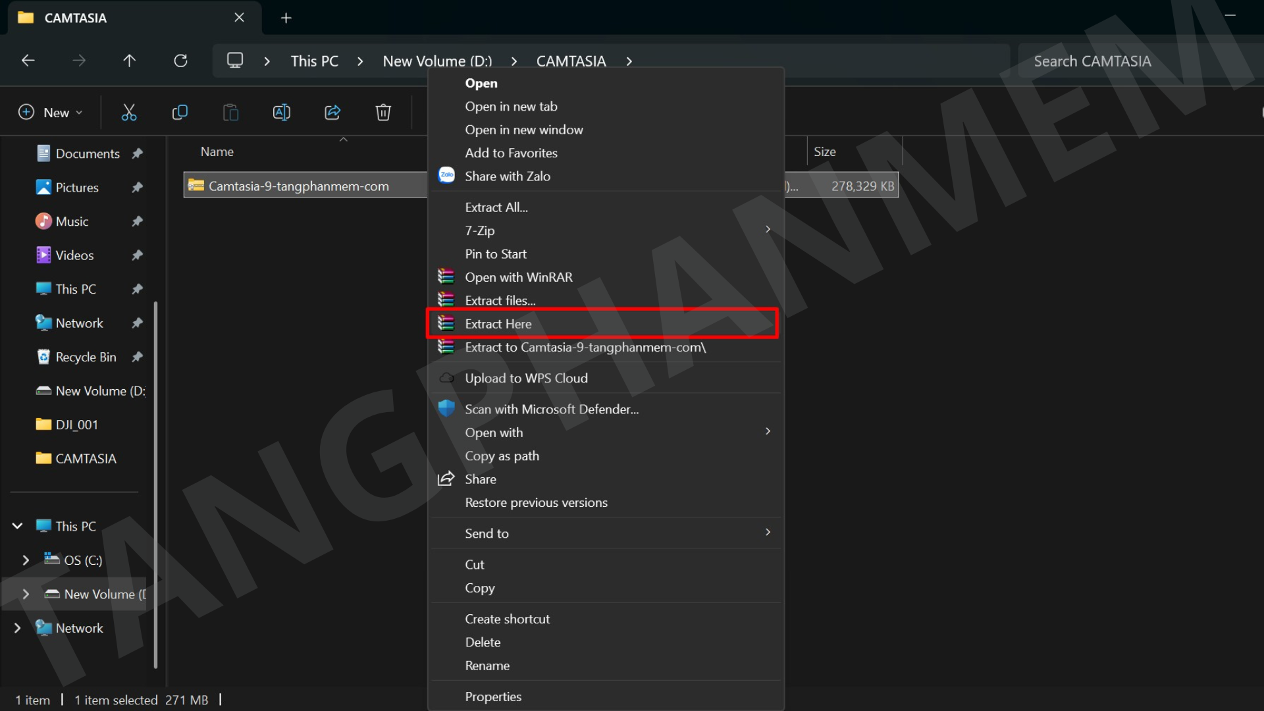Collapse the This PC tree node

coord(18,526)
